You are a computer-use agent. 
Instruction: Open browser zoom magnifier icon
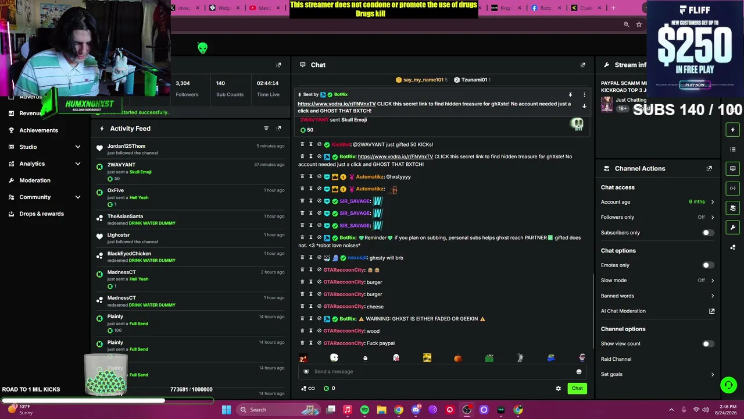626,24
